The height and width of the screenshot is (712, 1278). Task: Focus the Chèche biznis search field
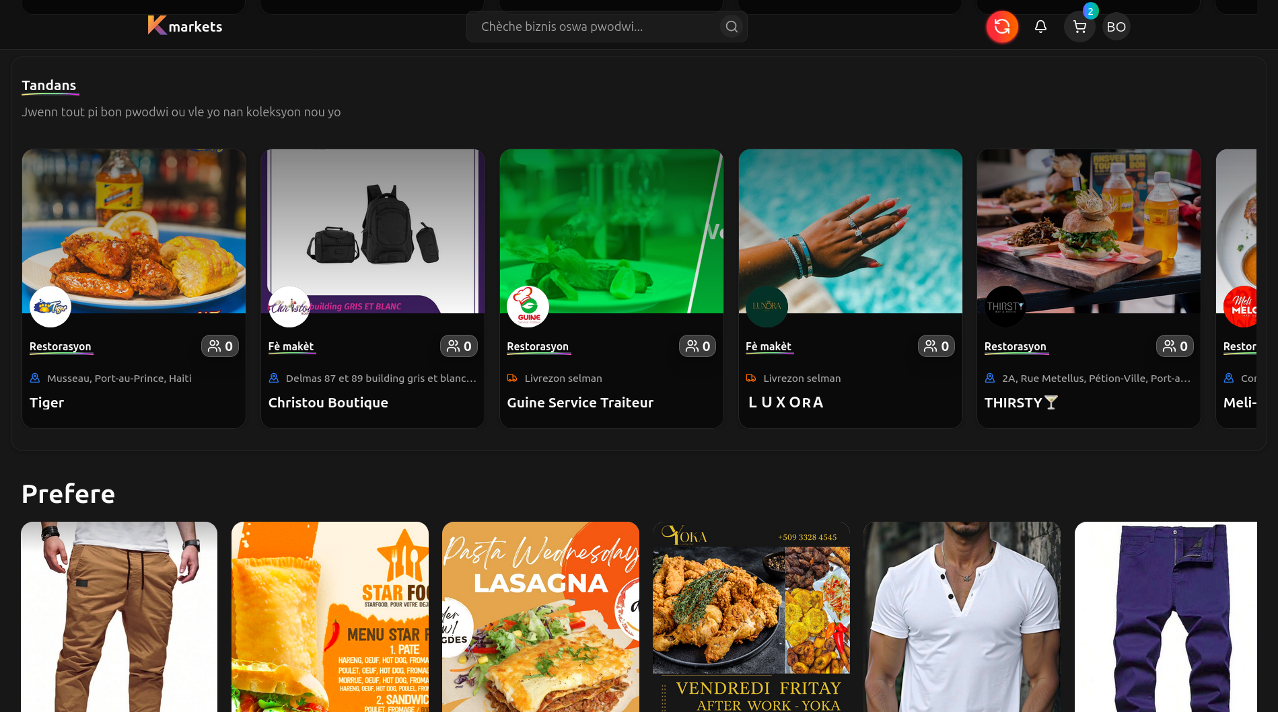606,27
